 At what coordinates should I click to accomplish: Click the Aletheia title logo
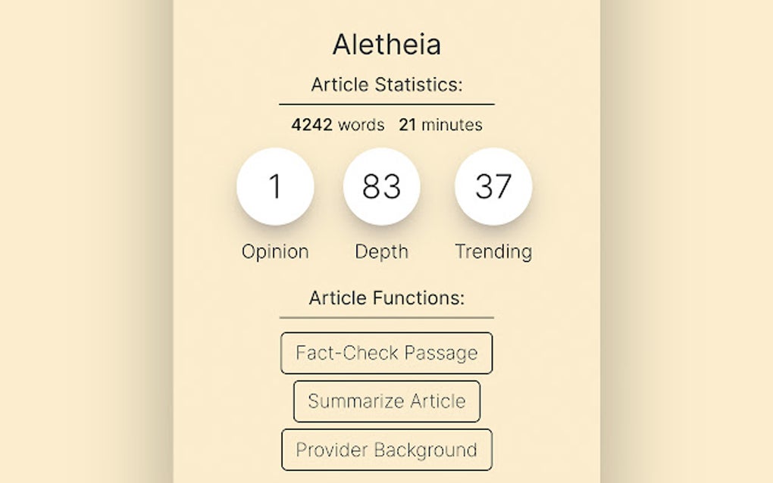click(x=386, y=44)
